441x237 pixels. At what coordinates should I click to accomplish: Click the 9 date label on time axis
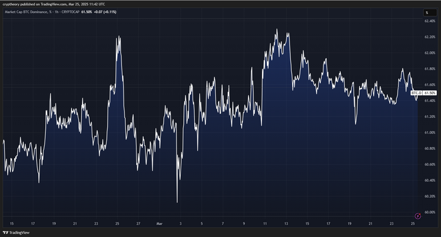(244, 224)
